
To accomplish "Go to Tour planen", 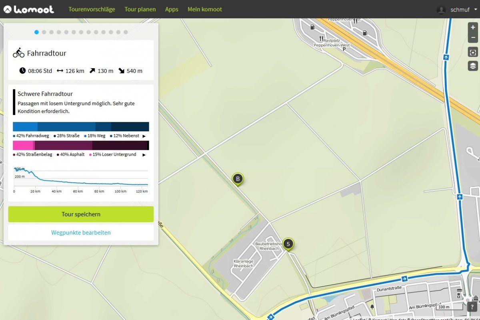I will (140, 9).
